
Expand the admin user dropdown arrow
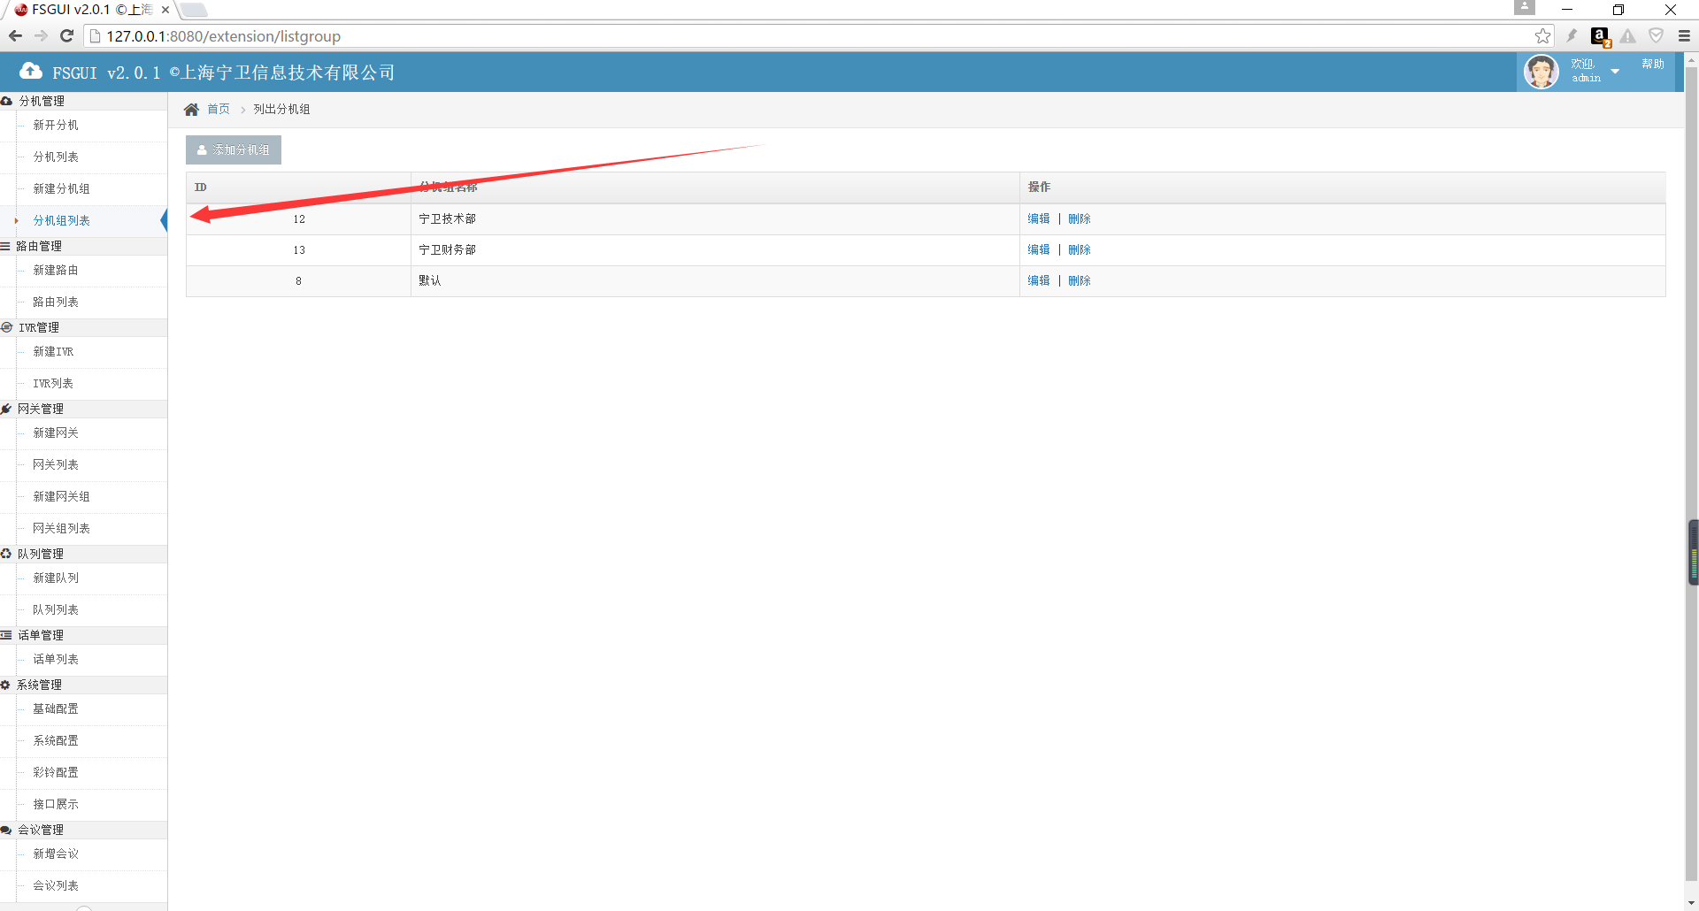tap(1615, 72)
